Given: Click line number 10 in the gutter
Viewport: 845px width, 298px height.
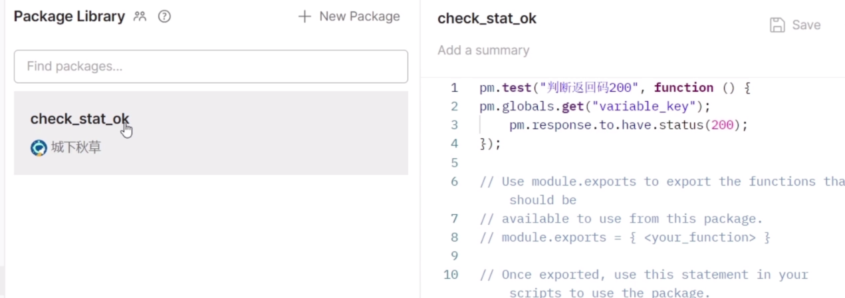Looking at the screenshot, I should coord(451,275).
